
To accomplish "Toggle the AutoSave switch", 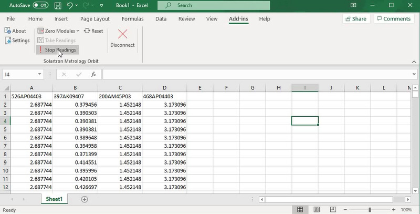I will [40, 5].
